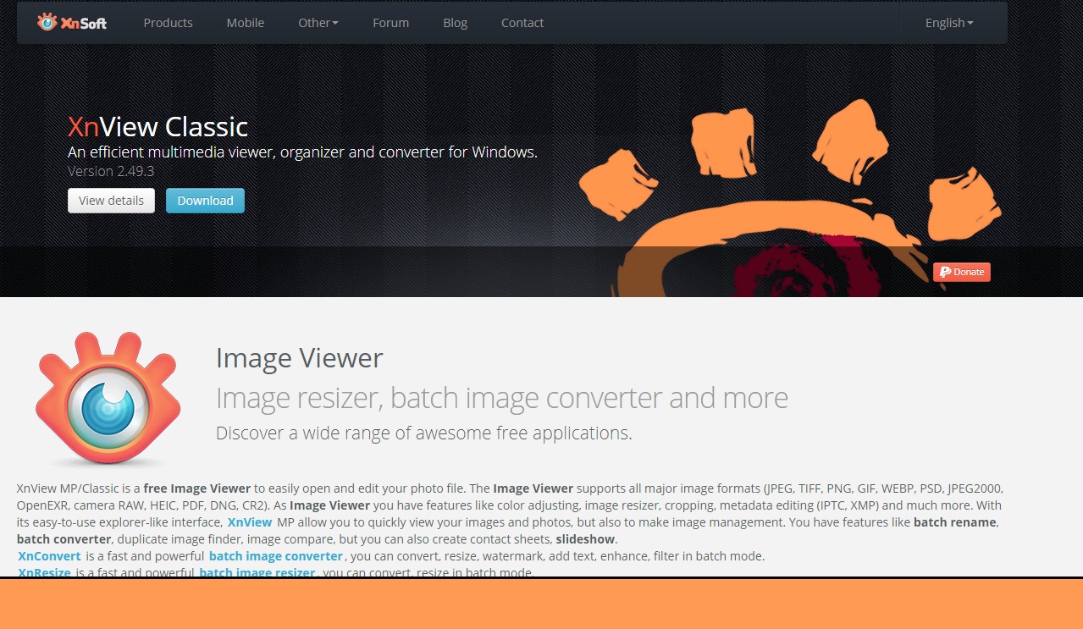Click the XnSoft logo in navbar
Viewport: 1083px width, 629px height.
(72, 23)
